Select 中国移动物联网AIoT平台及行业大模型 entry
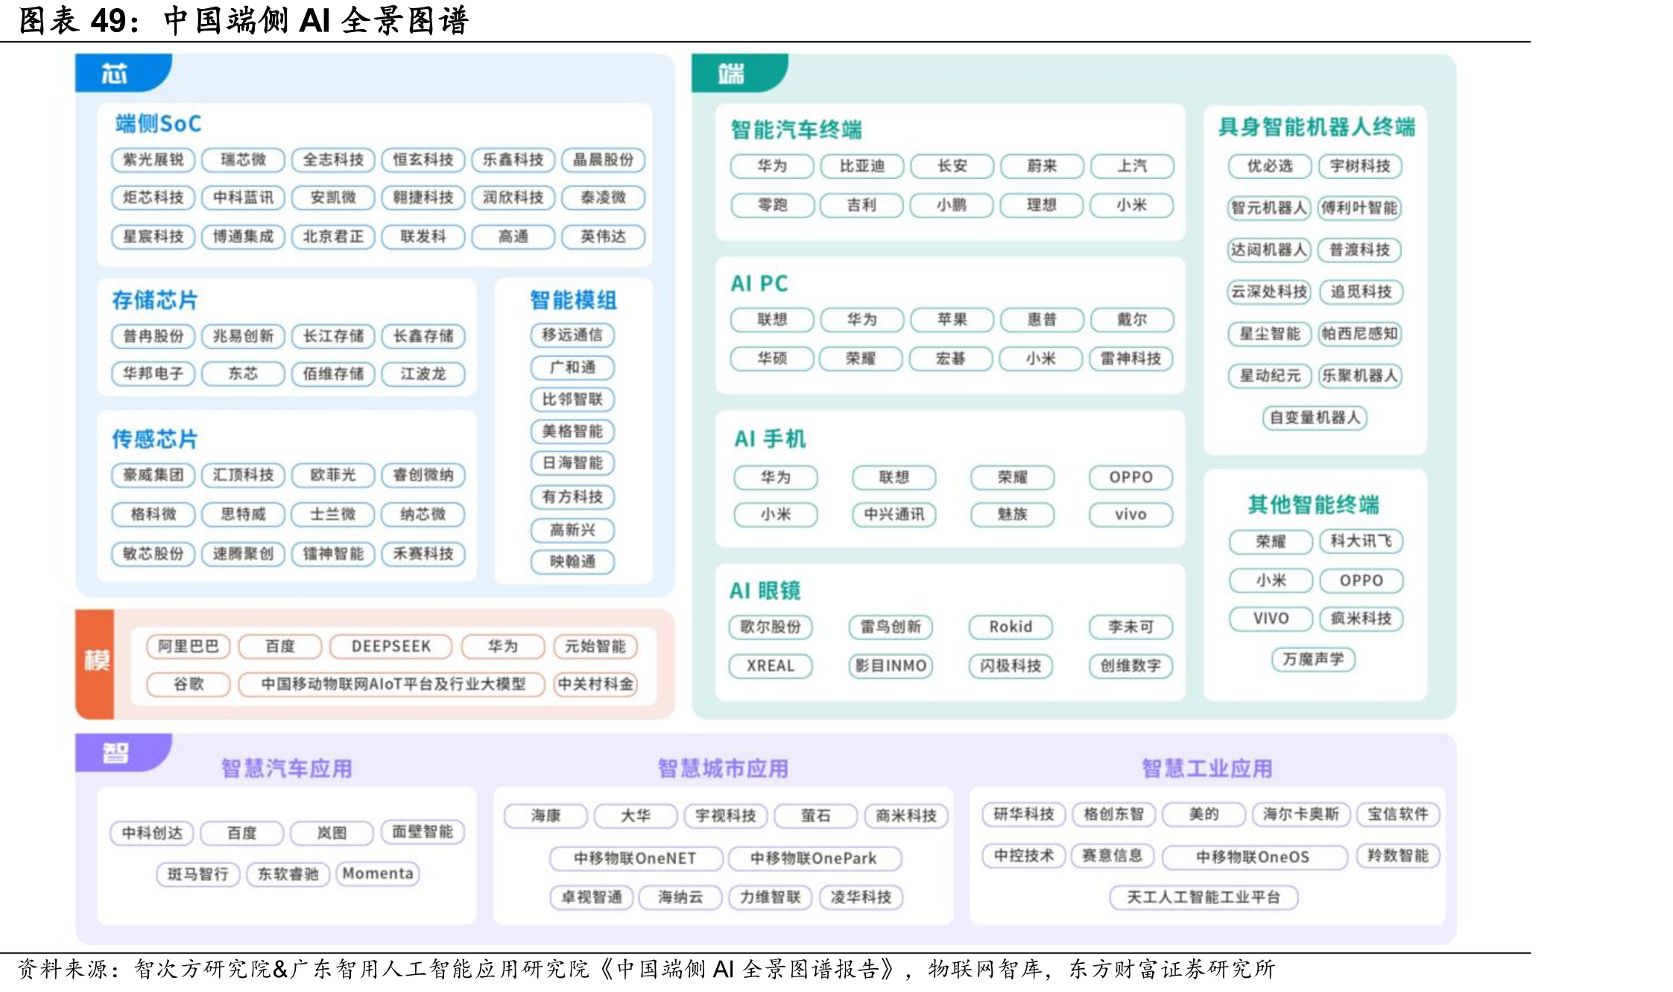The width and height of the screenshot is (1673, 992). 393,684
